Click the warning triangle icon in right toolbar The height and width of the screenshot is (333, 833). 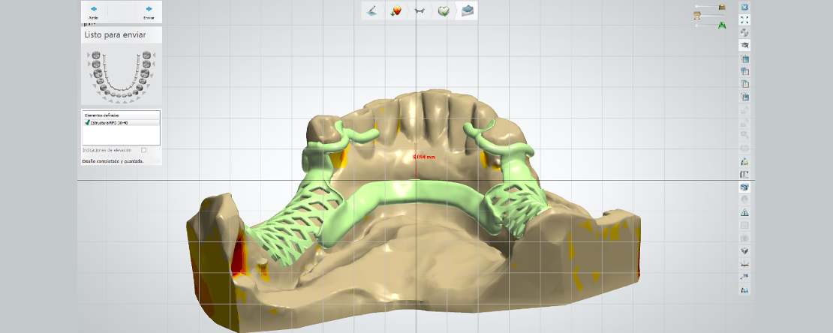pos(744,212)
